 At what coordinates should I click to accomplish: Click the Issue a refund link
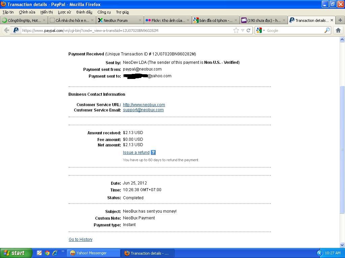[136, 152]
